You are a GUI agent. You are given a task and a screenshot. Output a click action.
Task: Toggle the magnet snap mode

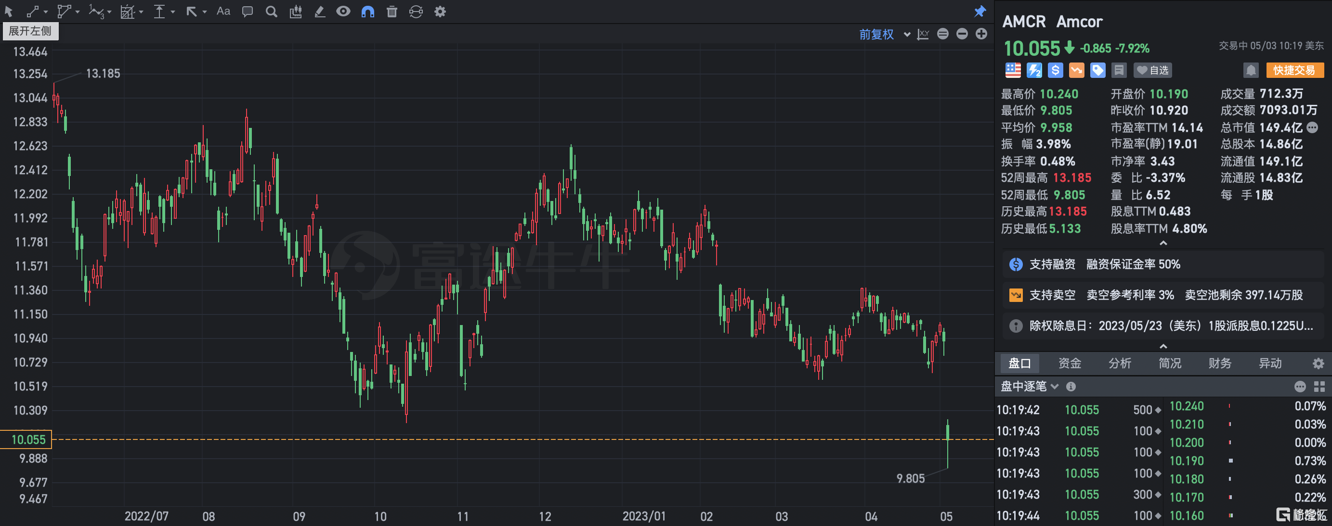pos(367,12)
